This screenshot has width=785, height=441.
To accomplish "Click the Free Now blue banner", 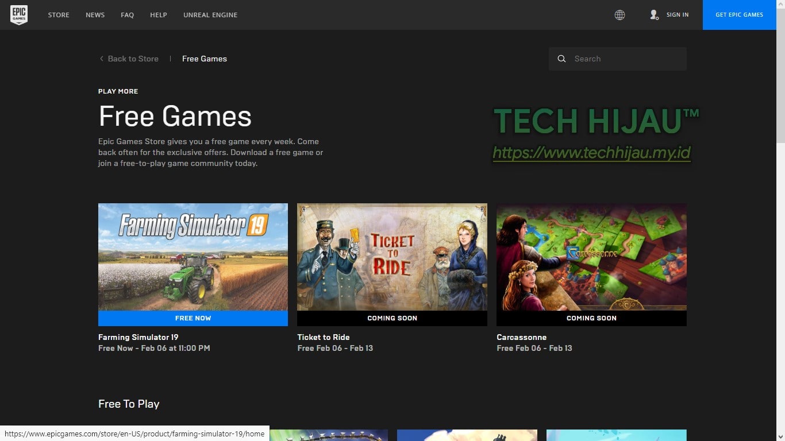I will [x=193, y=318].
